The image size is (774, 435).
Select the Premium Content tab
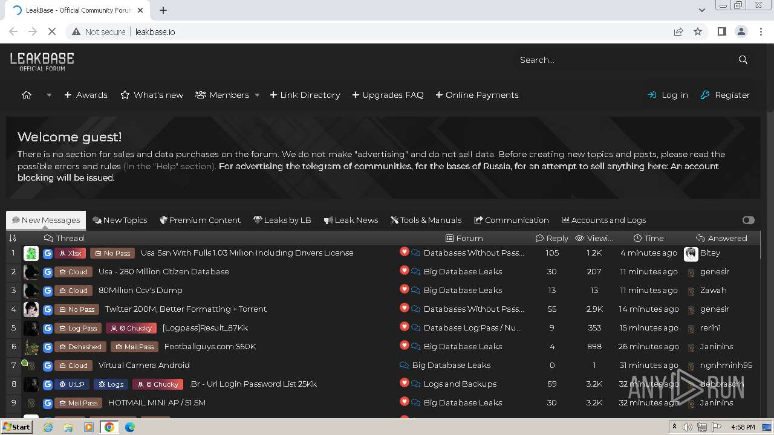click(x=200, y=220)
